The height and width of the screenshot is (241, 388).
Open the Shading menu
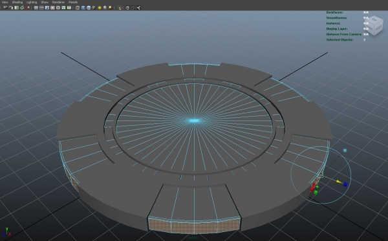[x=17, y=2]
